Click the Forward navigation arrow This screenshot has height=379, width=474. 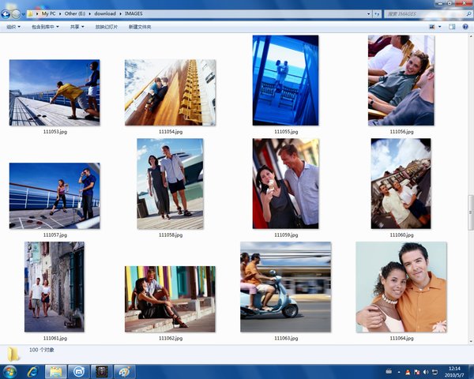click(17, 13)
